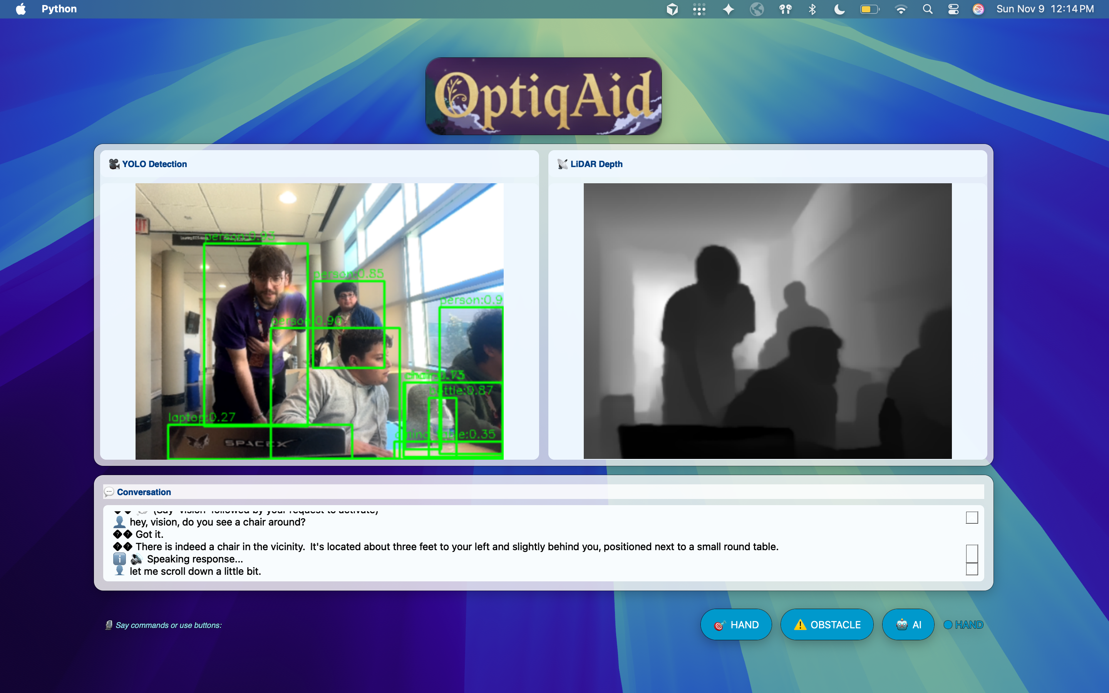
Task: Click the Focus moon icon
Action: pos(839,9)
